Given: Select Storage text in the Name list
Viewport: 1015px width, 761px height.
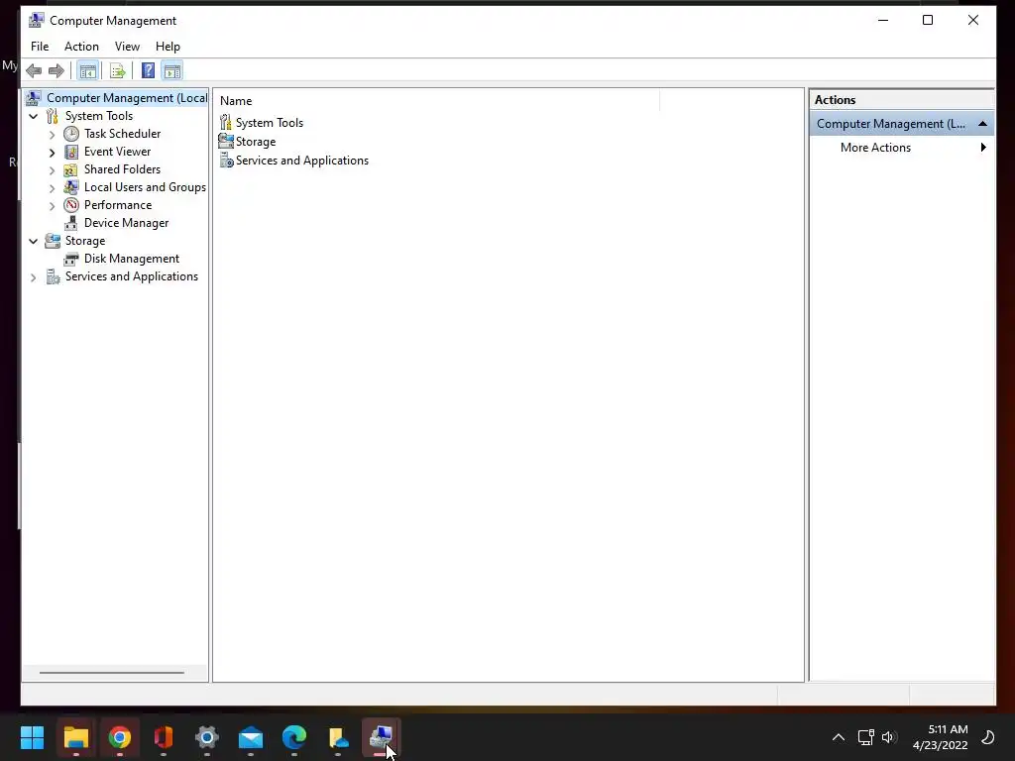Looking at the screenshot, I should pos(256,141).
